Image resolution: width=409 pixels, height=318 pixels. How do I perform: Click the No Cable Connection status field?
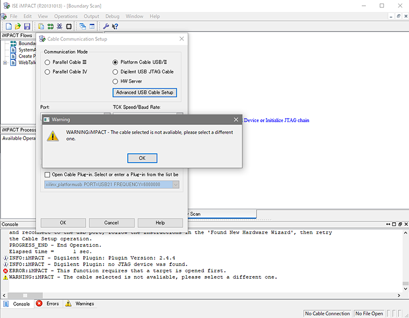point(328,314)
